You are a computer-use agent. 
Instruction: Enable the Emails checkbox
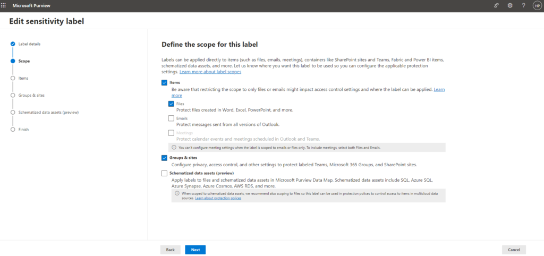tap(171, 118)
